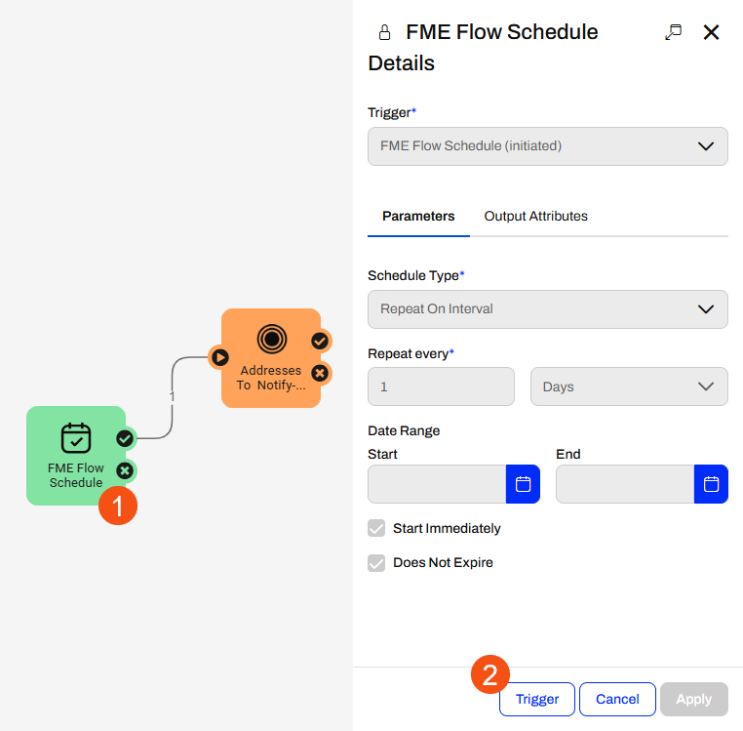
Task: Click failure port on FME Flow Schedule node
Action: pos(125,470)
